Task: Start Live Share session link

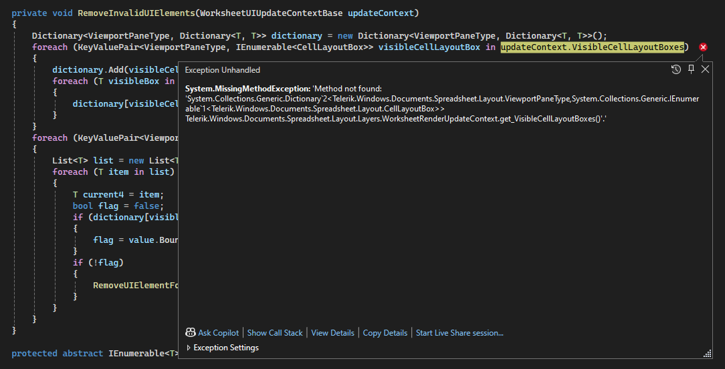Action: click(459, 332)
